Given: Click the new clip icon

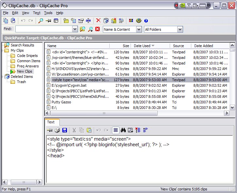Looking at the screenshot, I should [x=73, y=21].
